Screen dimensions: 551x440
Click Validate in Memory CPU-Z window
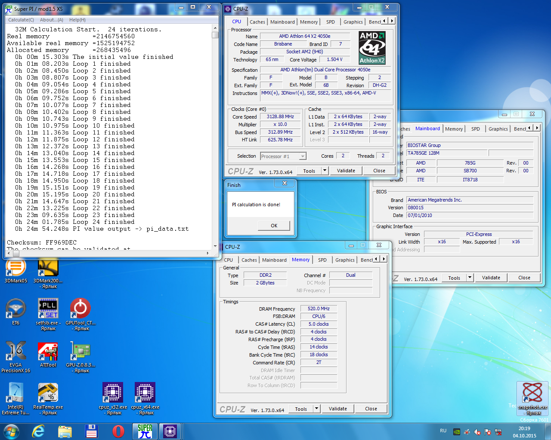tap(338, 409)
